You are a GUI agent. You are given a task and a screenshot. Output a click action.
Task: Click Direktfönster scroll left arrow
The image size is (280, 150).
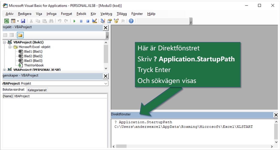coord(114,146)
